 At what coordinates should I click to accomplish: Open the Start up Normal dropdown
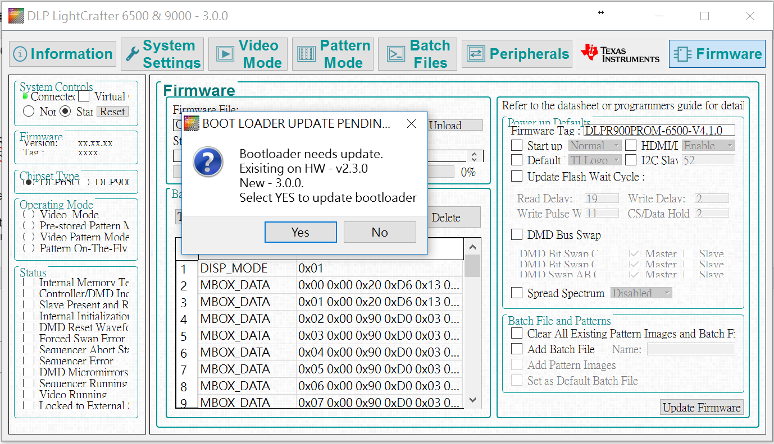pos(595,146)
